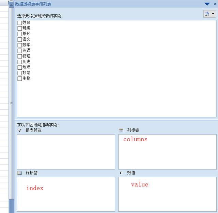
Task: Enable the 地理 field checkbox
Action: click(20, 67)
